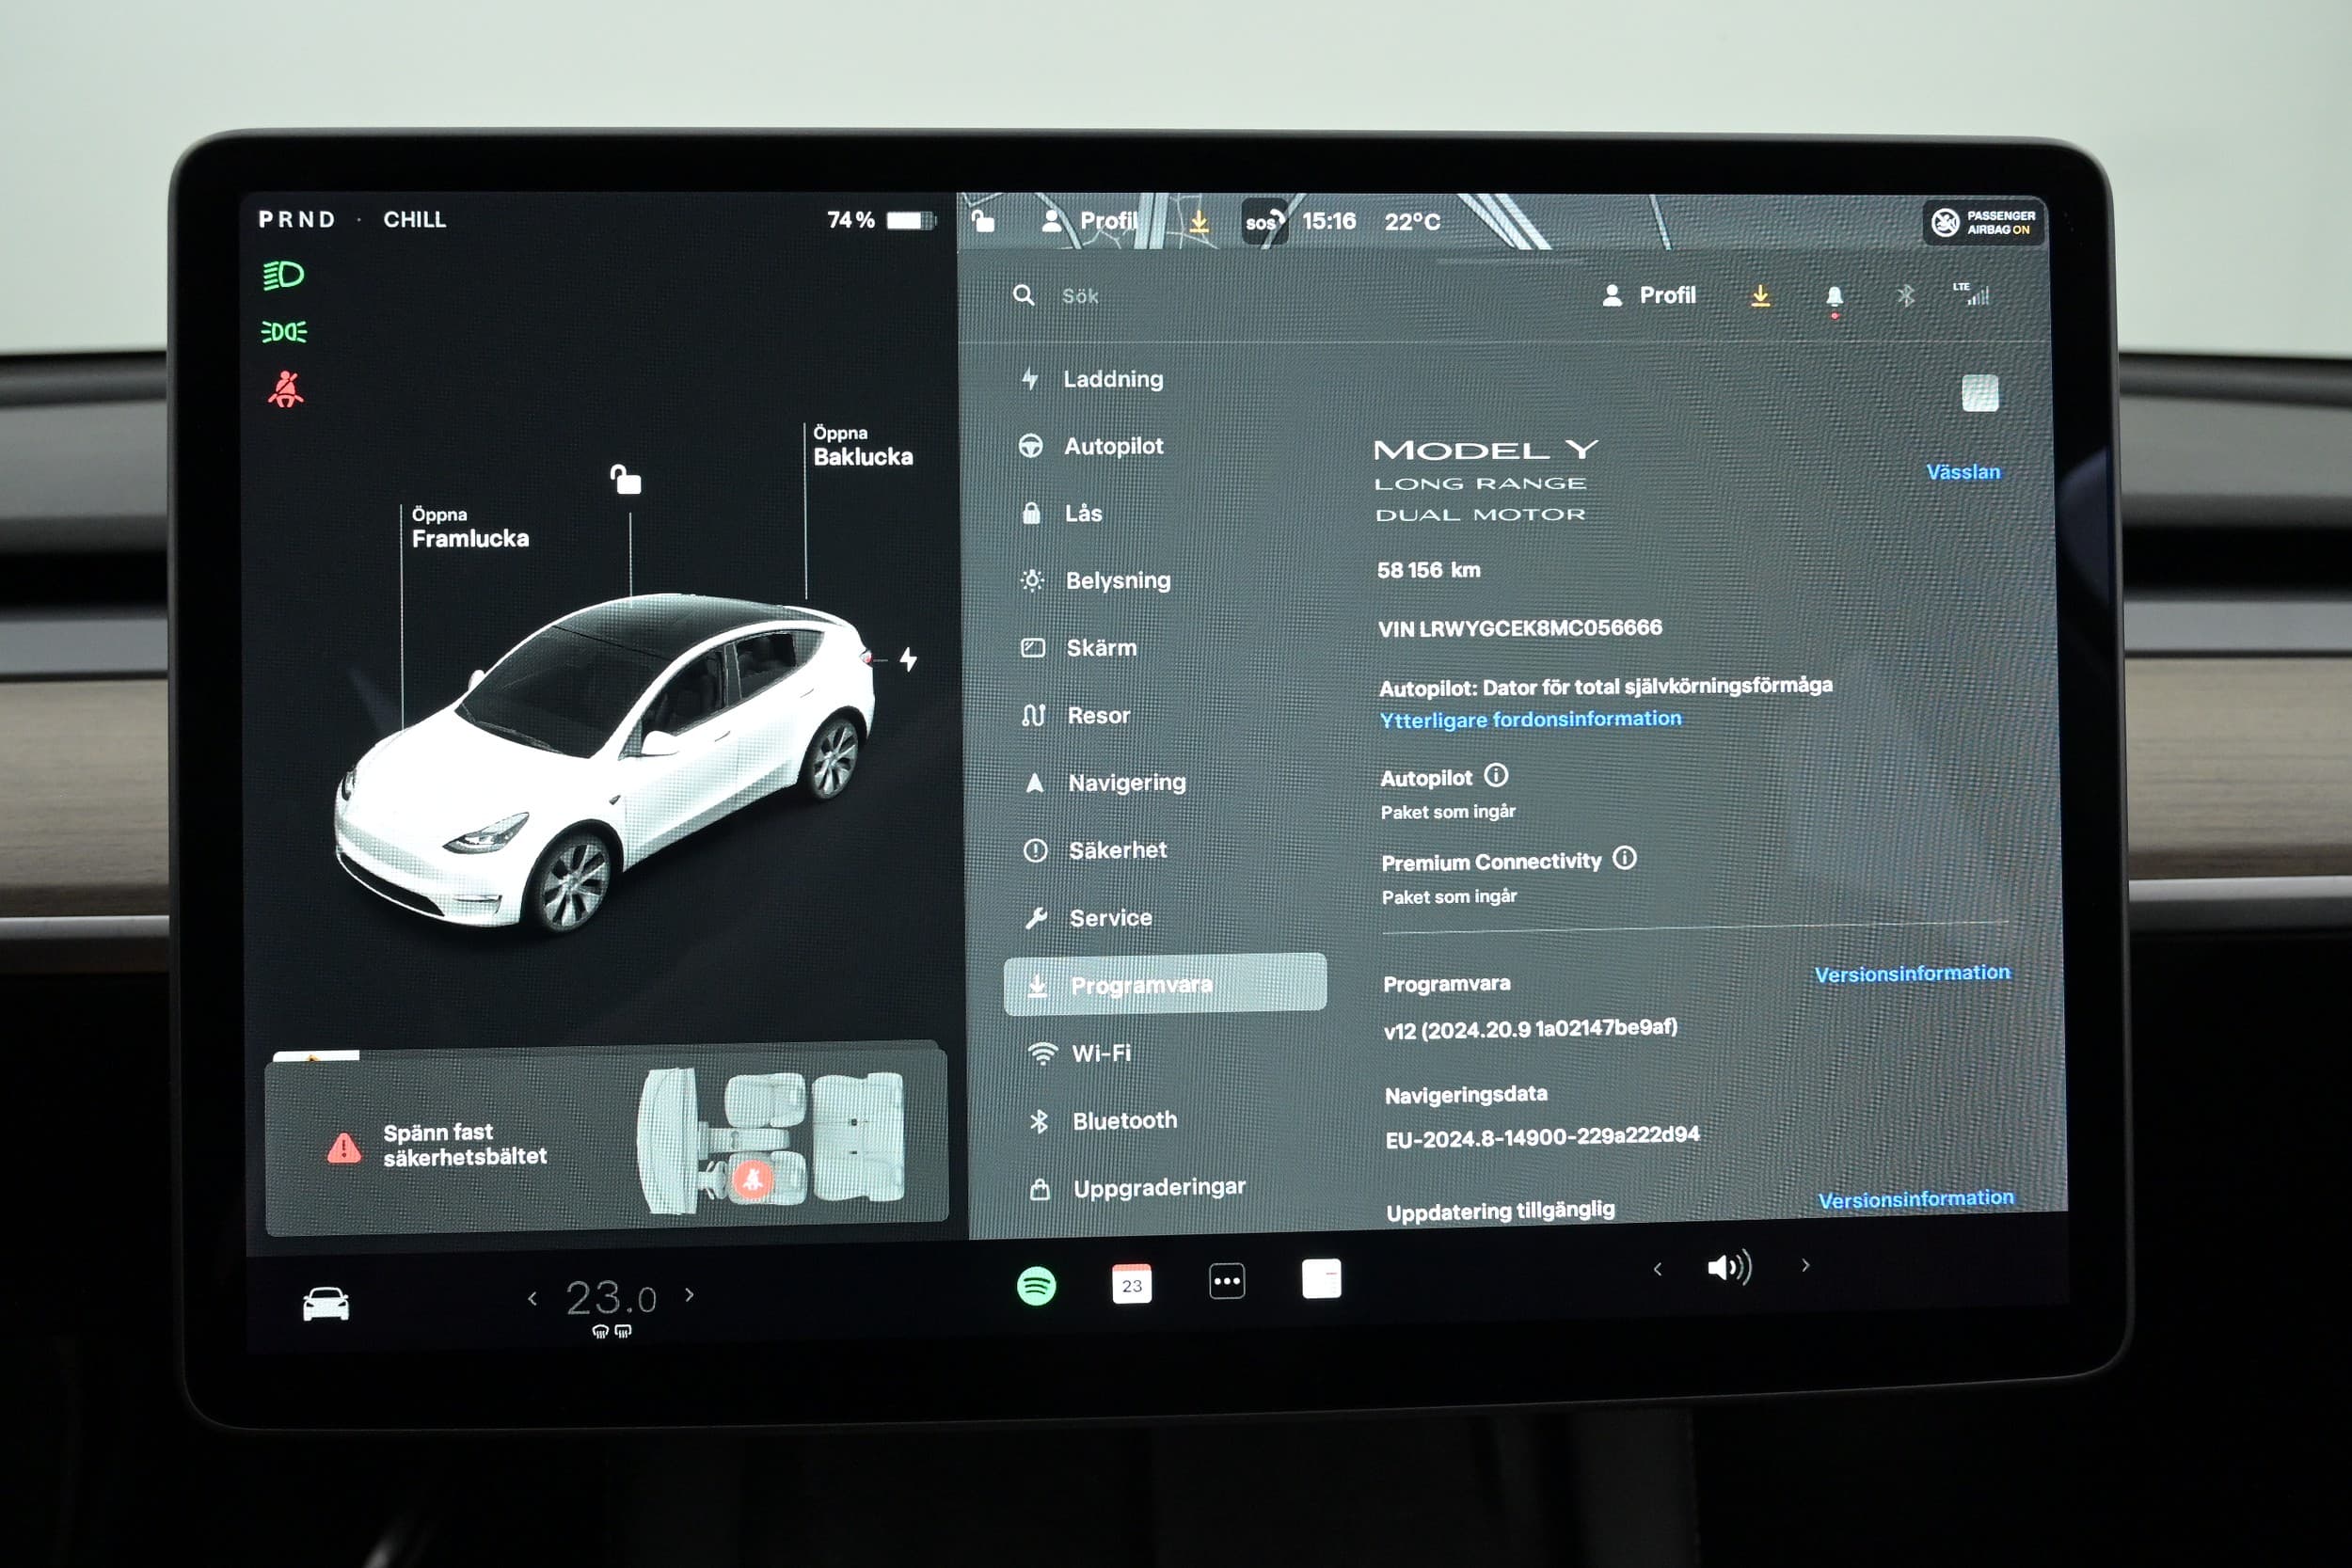Screen dimensions: 2352x1568
Task: Tap the charge port lightning icon
Action: [908, 659]
